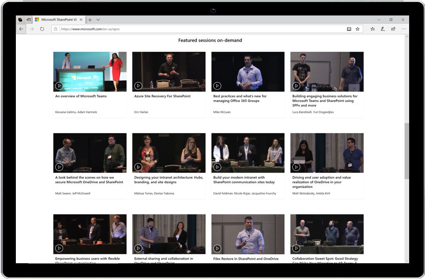
Task: Set the open tabs aside
Action: pos(20,19)
